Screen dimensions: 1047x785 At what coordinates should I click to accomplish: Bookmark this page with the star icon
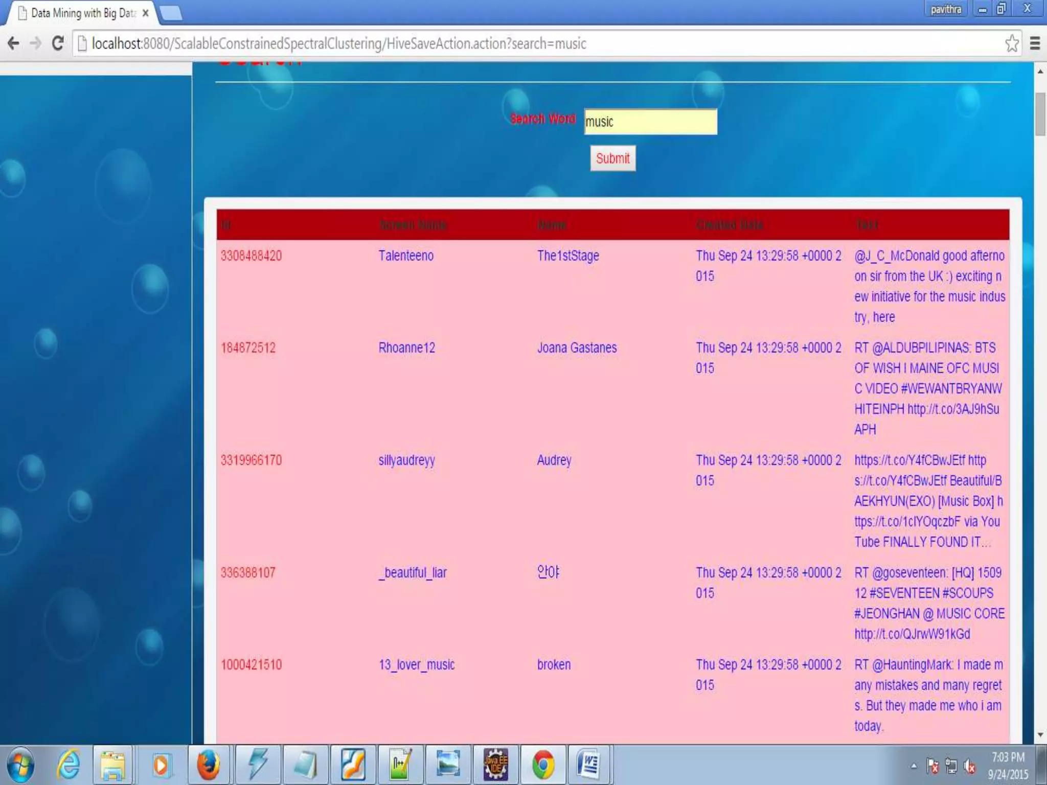tap(1012, 43)
